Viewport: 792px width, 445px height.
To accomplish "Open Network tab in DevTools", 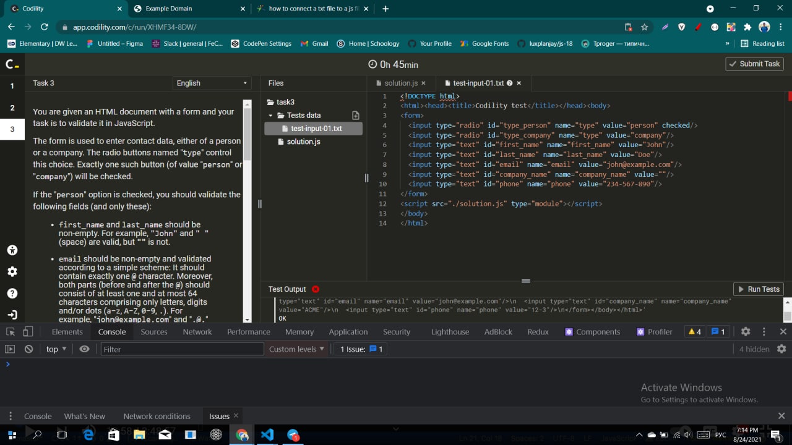I will (x=197, y=332).
